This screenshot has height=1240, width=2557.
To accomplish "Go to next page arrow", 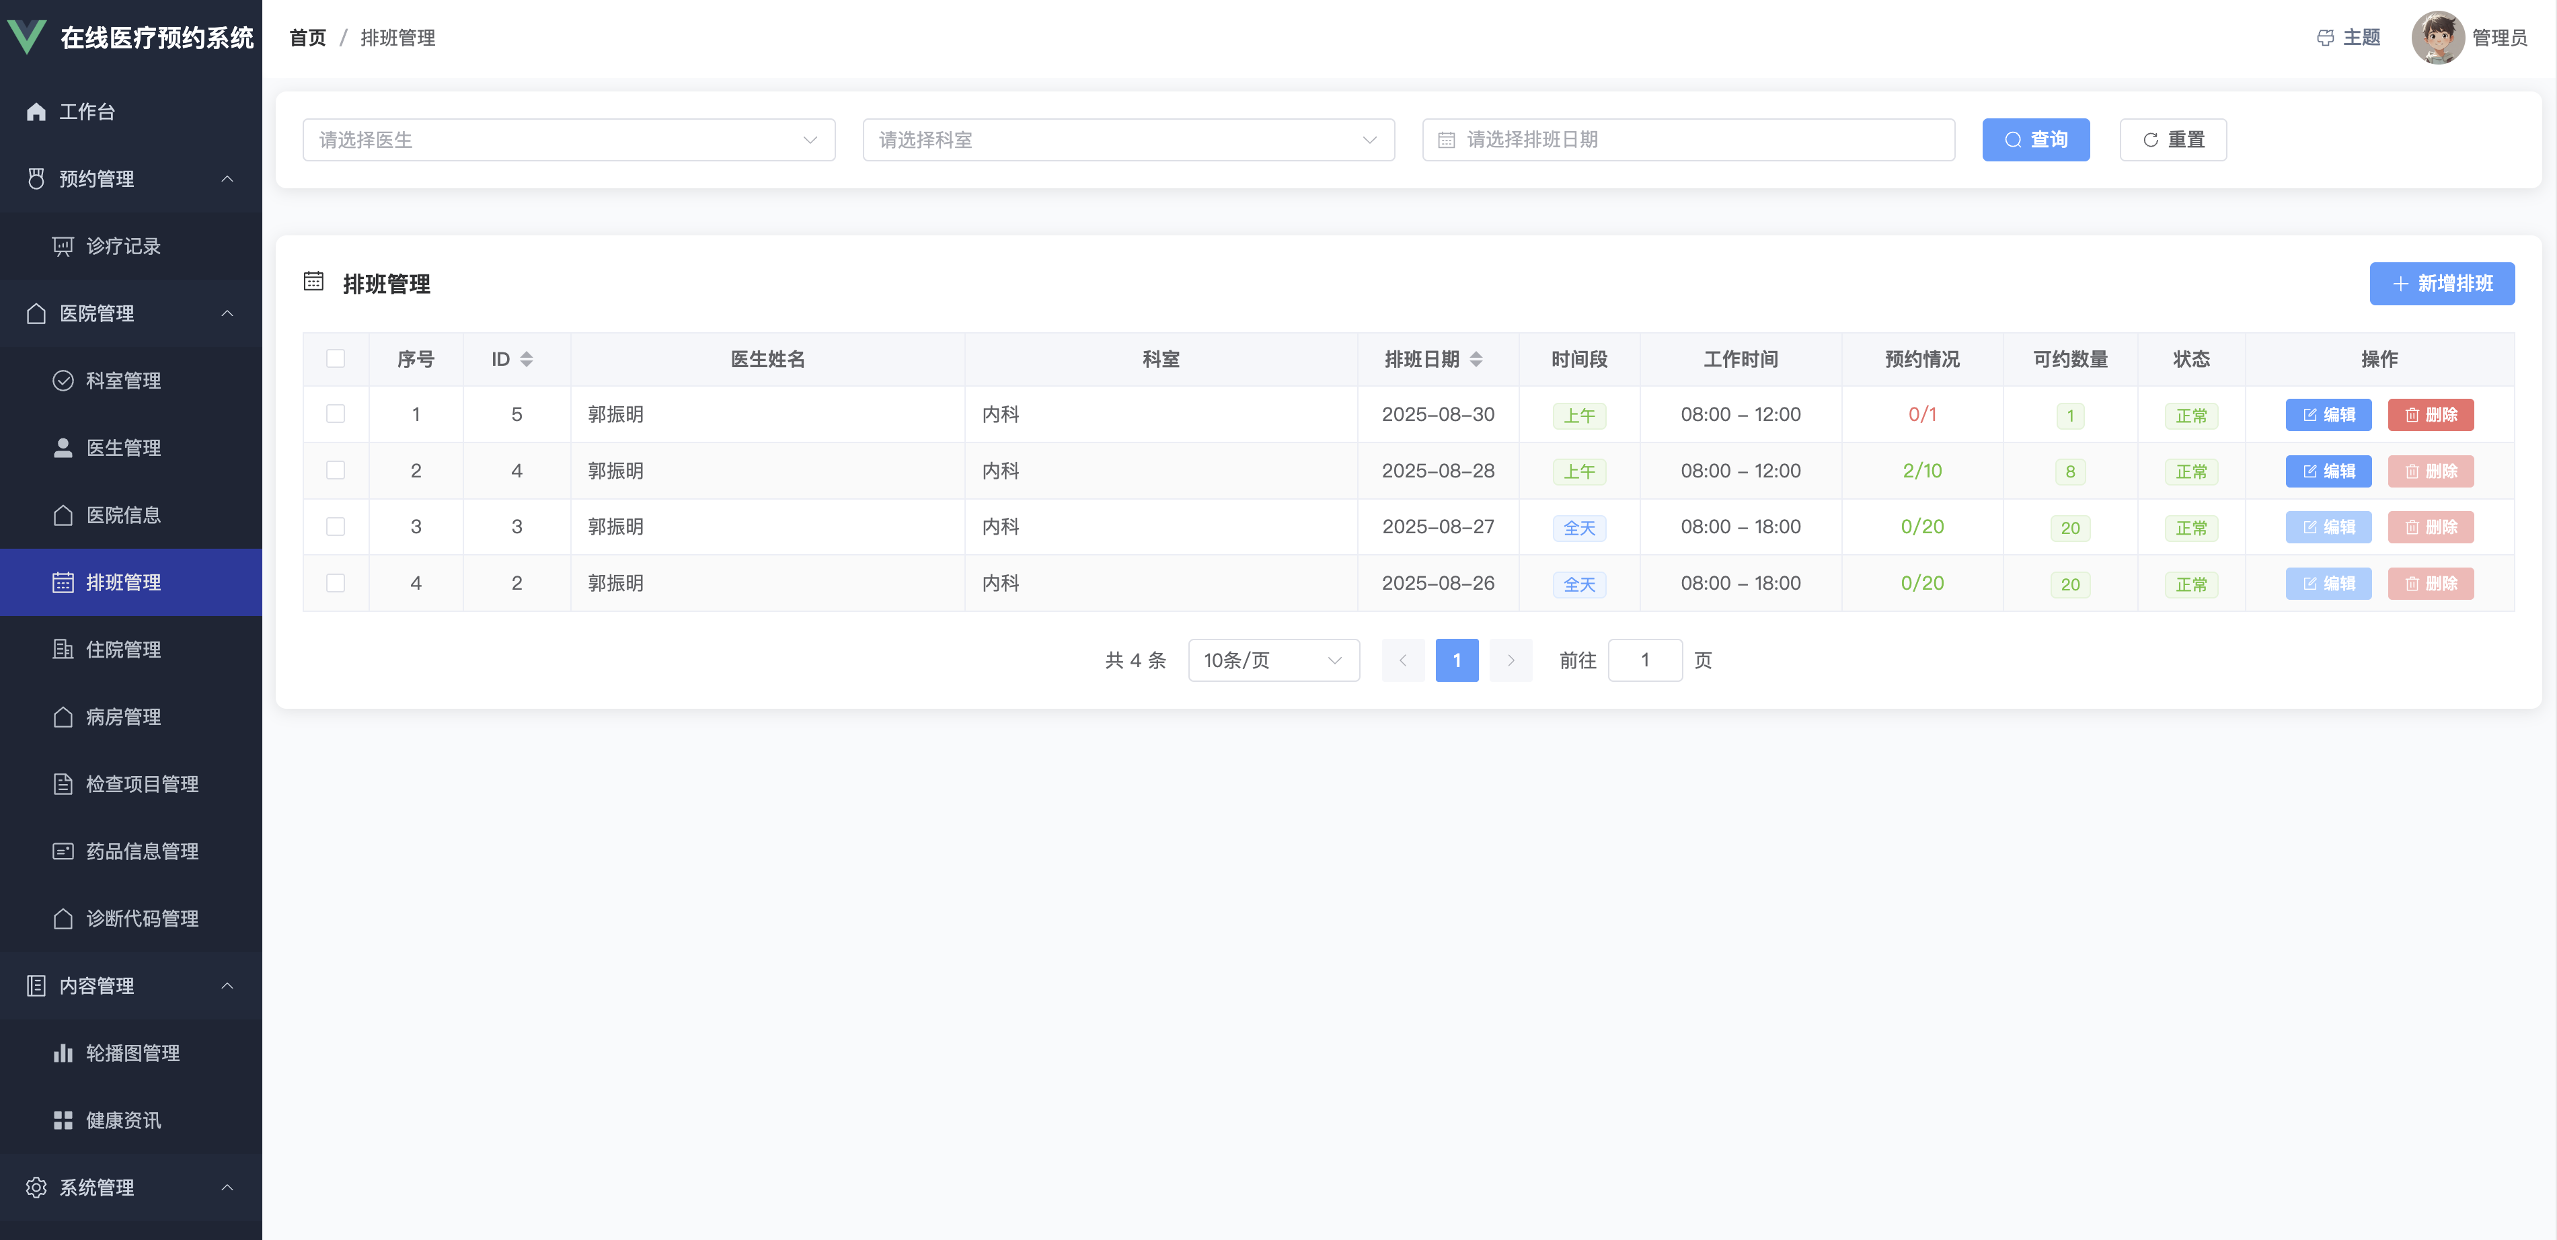I will click(x=1511, y=660).
